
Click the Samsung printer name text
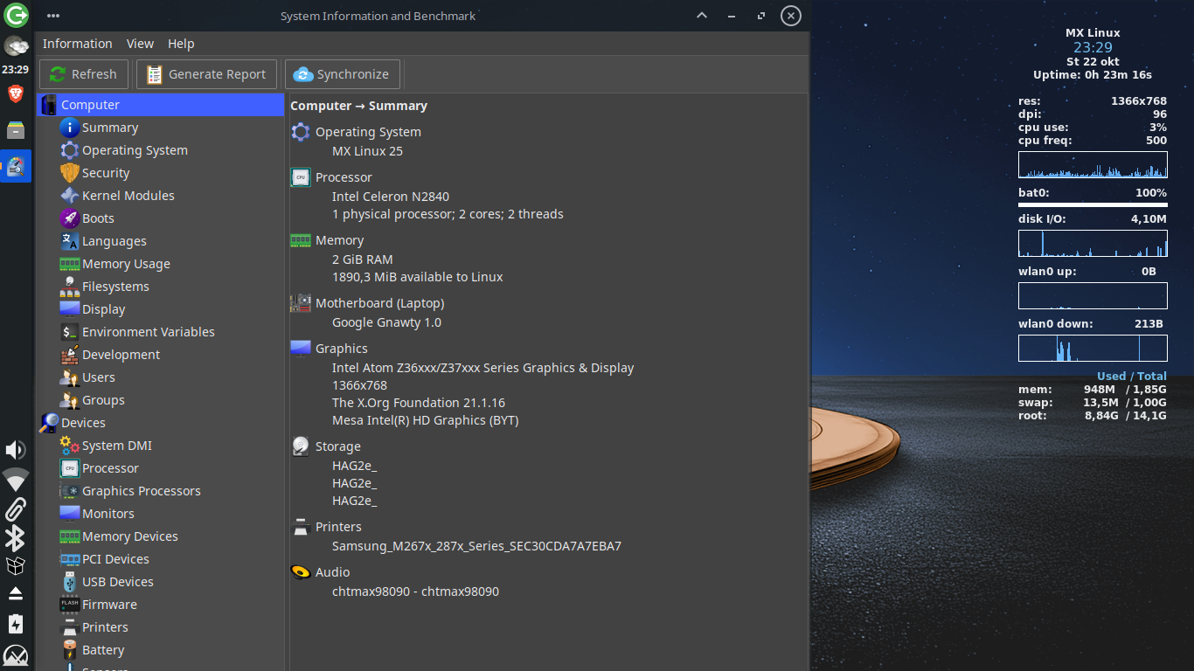[x=476, y=546]
